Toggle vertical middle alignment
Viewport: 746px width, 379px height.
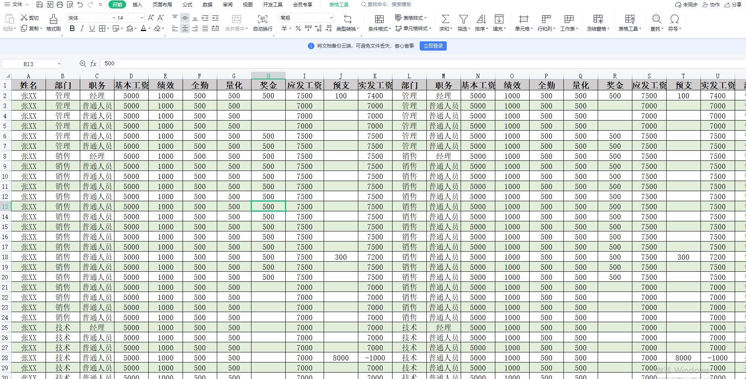point(185,18)
